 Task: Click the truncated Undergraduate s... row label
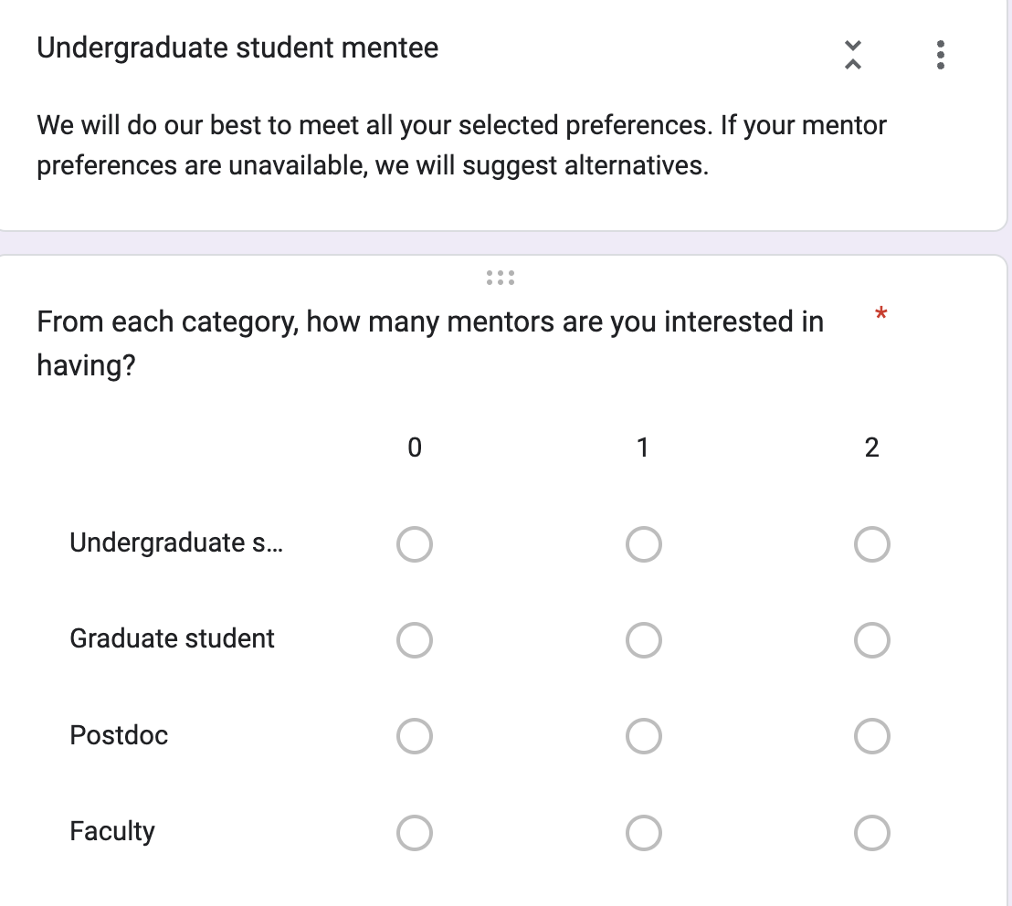point(176,543)
